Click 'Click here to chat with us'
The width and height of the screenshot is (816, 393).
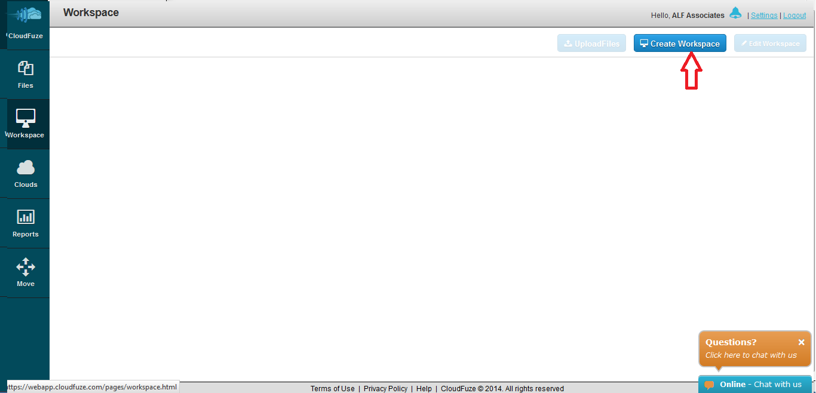tap(751, 355)
